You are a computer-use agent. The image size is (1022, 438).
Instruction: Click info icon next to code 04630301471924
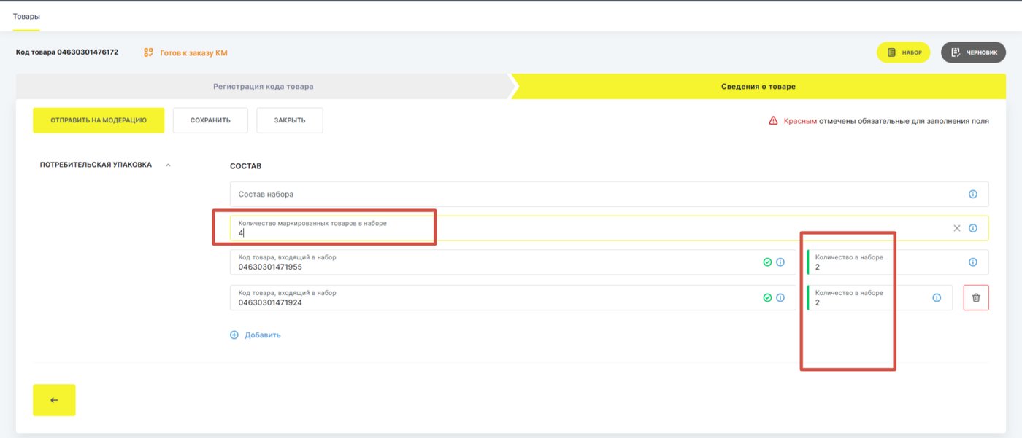pyautogui.click(x=780, y=297)
